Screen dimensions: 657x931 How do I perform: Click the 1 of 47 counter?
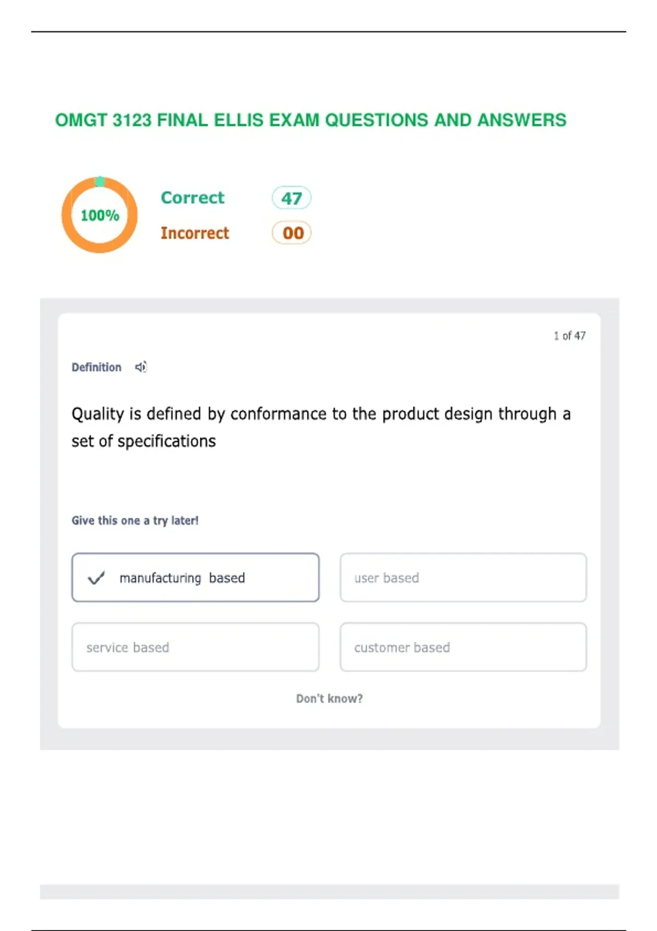coord(569,336)
